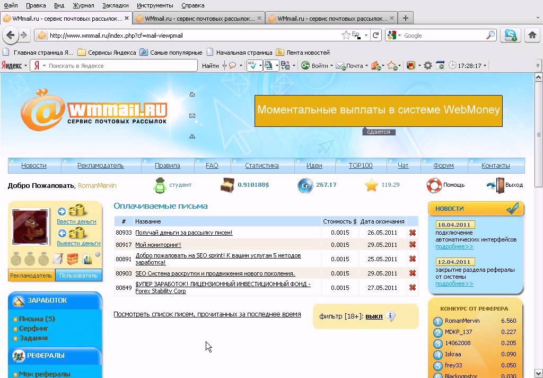Click the home icon in the site header
543x378 pixels.
click(192, 94)
